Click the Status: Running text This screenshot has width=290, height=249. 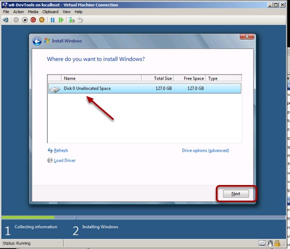(x=17, y=243)
